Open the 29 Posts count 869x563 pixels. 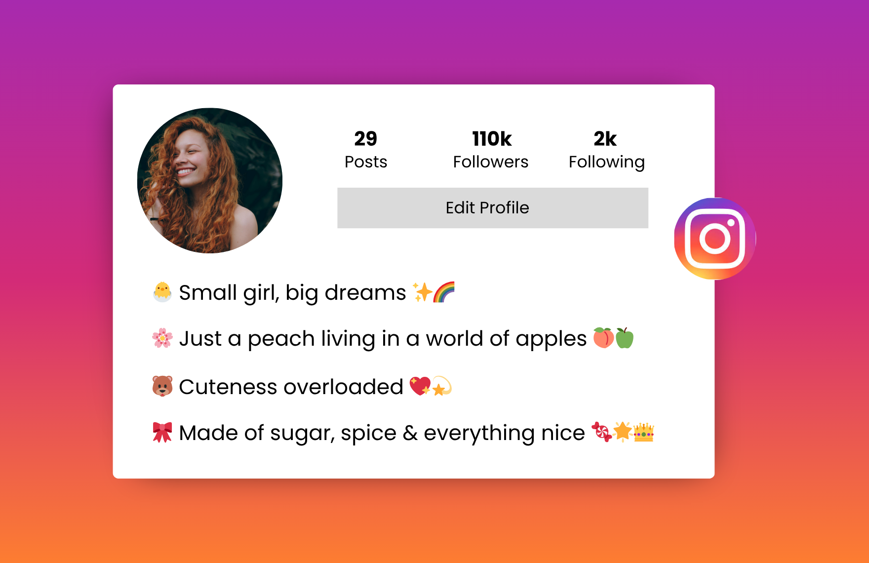[x=366, y=150]
